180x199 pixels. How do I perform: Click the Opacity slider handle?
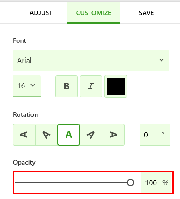click(x=131, y=182)
